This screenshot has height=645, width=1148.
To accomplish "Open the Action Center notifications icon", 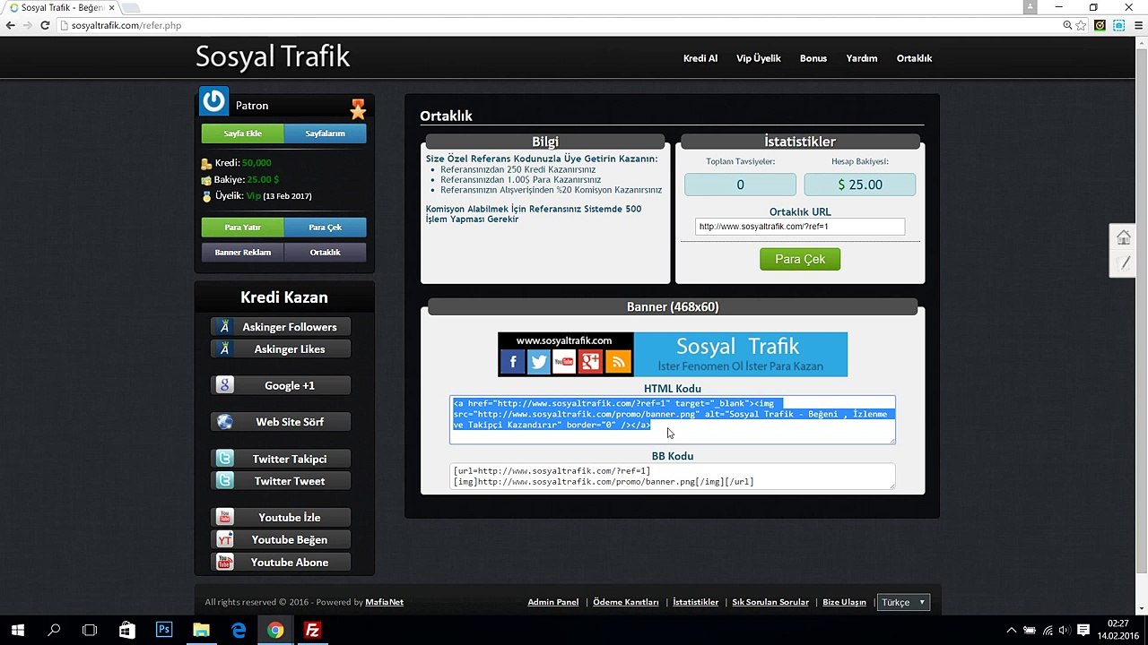I will (1083, 630).
